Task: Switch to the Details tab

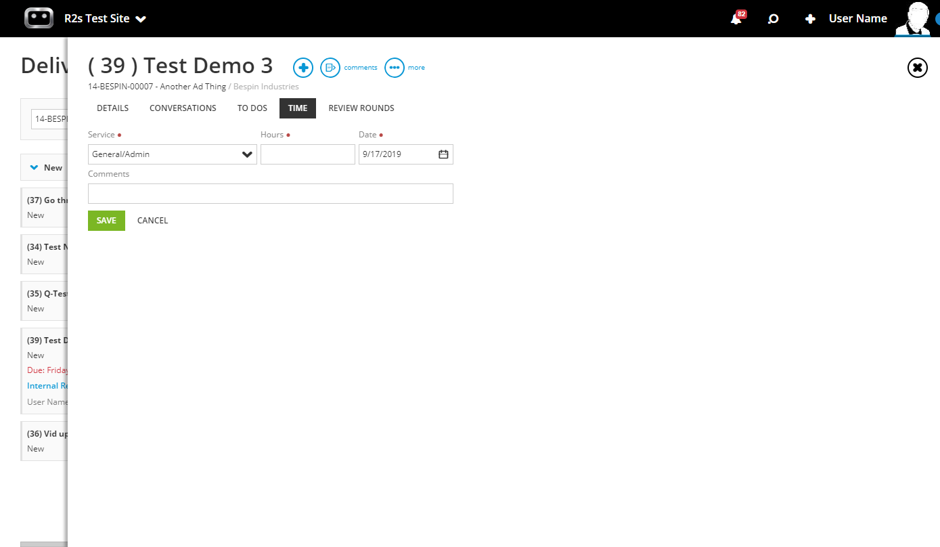Action: 112,108
